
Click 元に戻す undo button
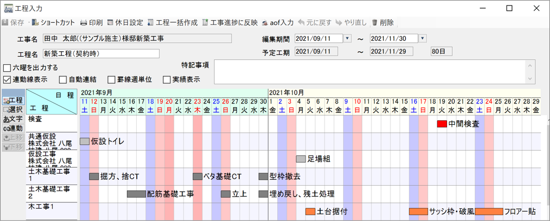315,23
